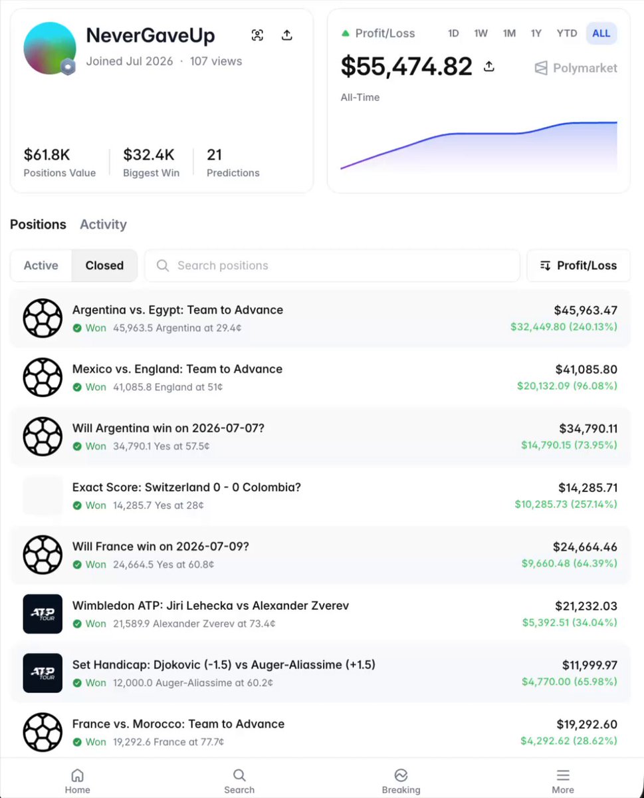Click the $61.8K Positions Value stat

click(60, 162)
